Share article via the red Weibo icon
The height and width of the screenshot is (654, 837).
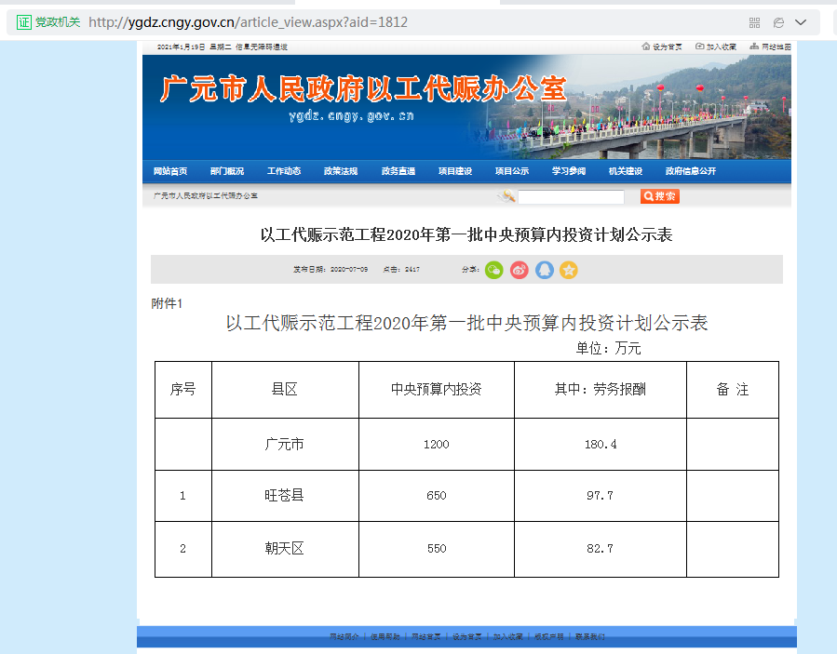point(519,270)
